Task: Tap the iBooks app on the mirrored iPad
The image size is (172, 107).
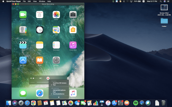Action: click(x=40, y=60)
